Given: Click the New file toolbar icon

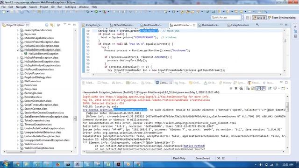Looking at the screenshot, I should [x=4, y=12].
